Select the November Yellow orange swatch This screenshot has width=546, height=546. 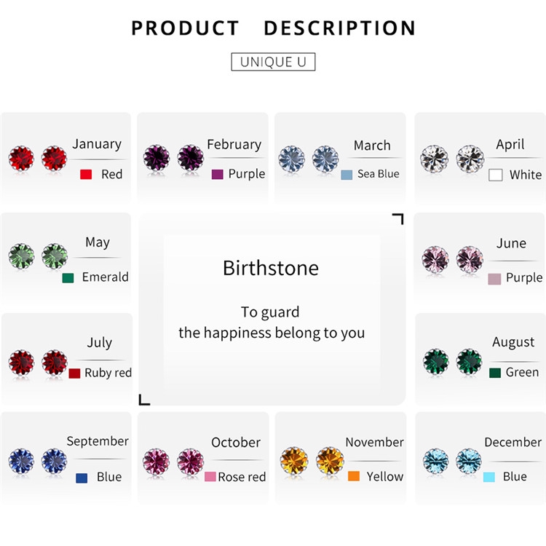[354, 476]
